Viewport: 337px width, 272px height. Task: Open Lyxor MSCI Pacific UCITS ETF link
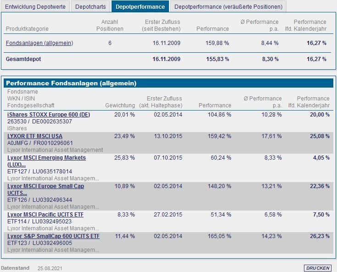[45, 215]
